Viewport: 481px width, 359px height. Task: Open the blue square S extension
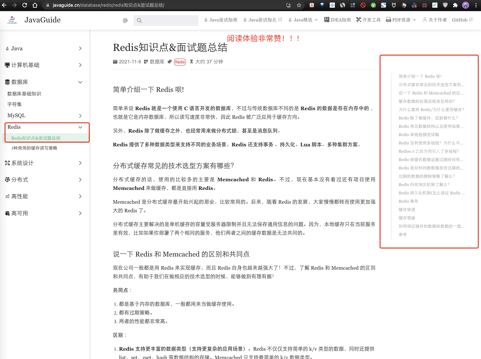(x=384, y=5)
